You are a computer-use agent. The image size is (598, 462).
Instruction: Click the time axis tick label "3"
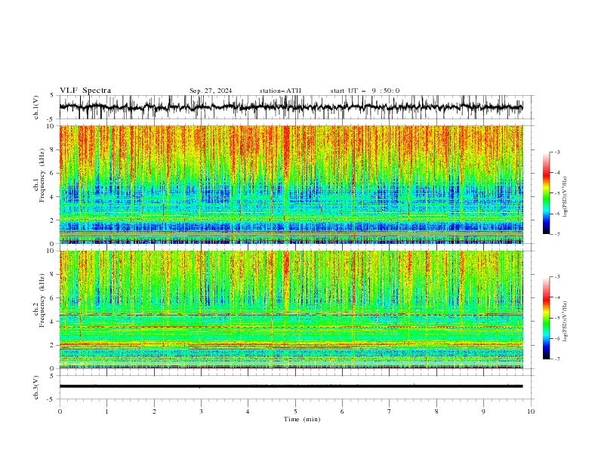[201, 411]
